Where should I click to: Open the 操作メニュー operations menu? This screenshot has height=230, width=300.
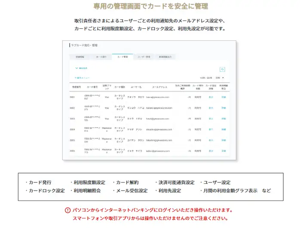82,78
